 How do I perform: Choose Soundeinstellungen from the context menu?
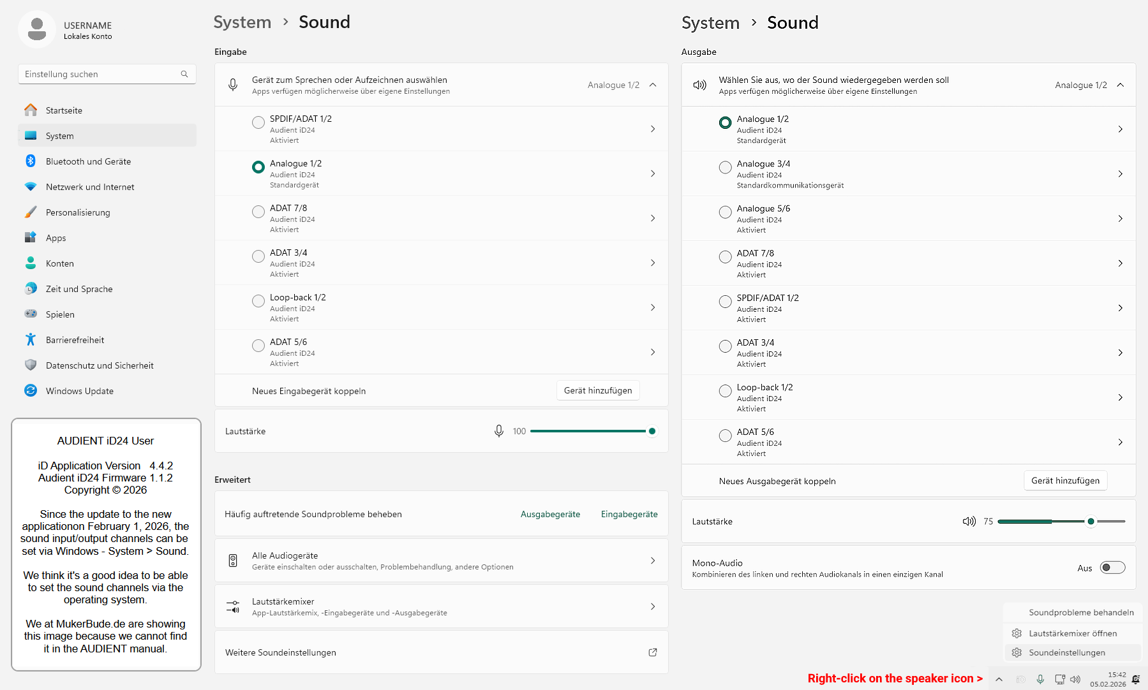click(x=1067, y=652)
